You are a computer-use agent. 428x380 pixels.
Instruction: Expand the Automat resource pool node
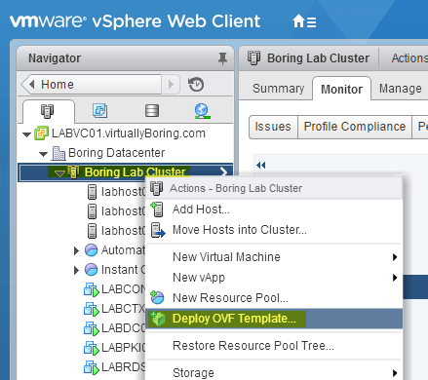point(76,250)
